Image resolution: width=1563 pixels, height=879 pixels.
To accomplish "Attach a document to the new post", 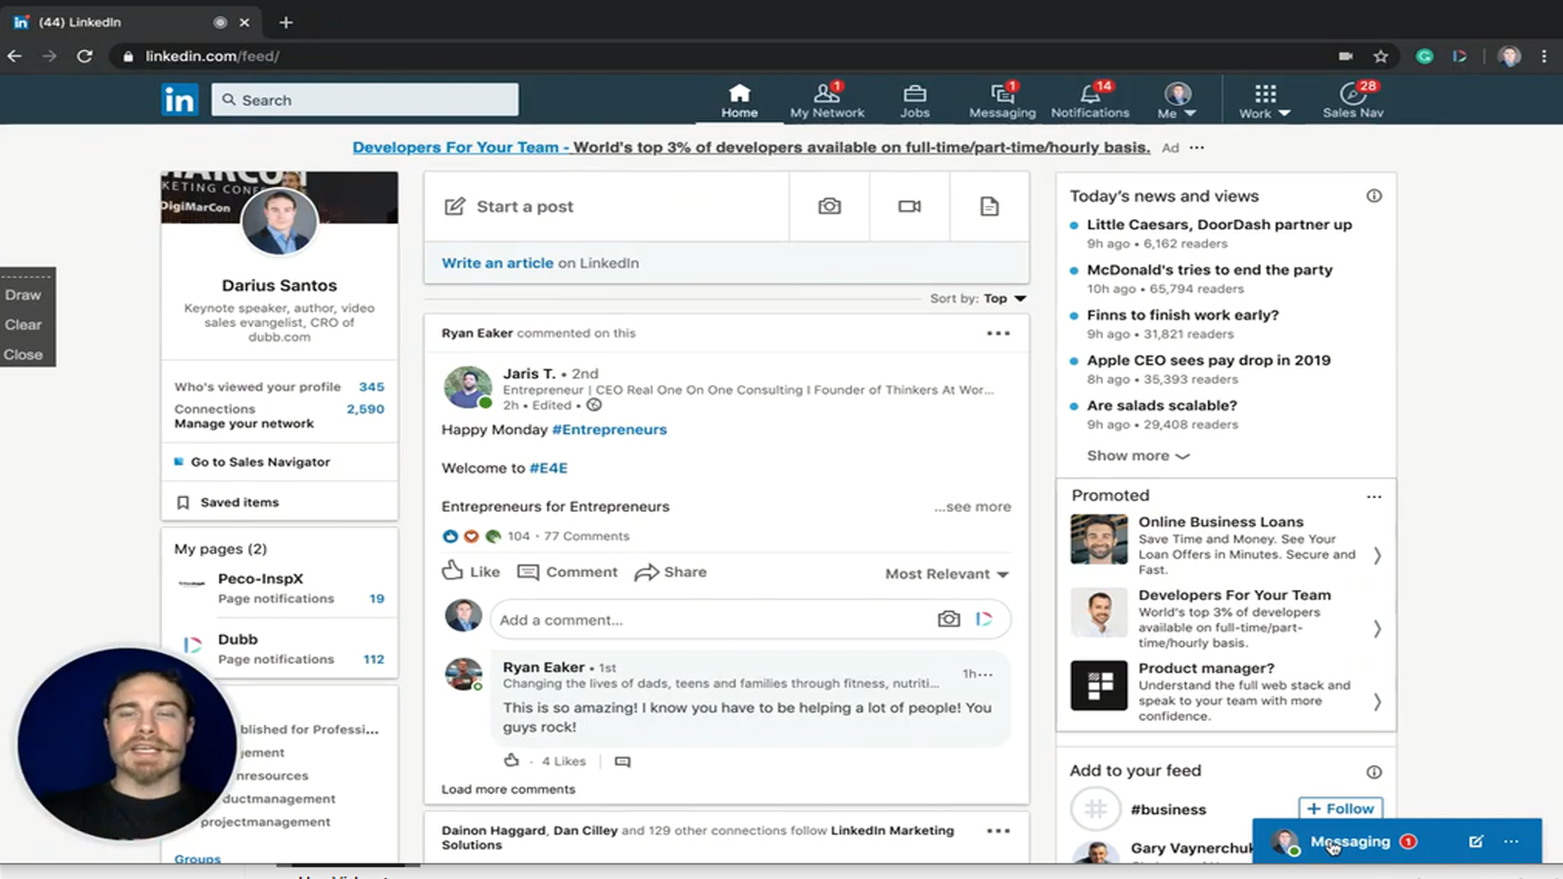I will [x=989, y=206].
